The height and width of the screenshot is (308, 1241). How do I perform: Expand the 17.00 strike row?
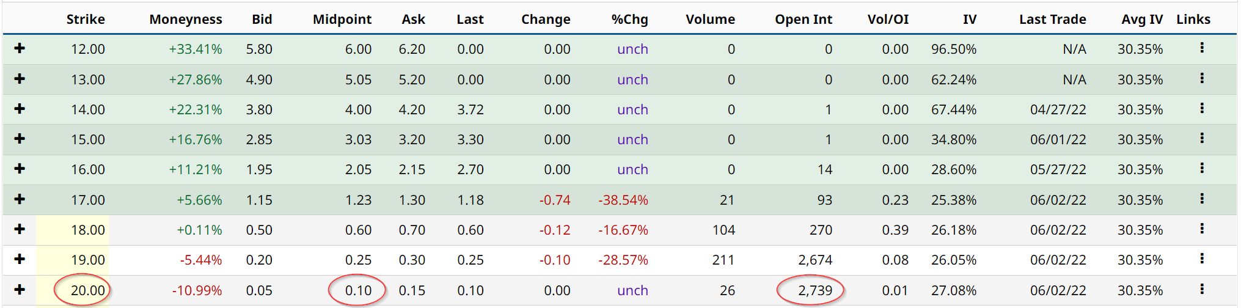coord(20,199)
